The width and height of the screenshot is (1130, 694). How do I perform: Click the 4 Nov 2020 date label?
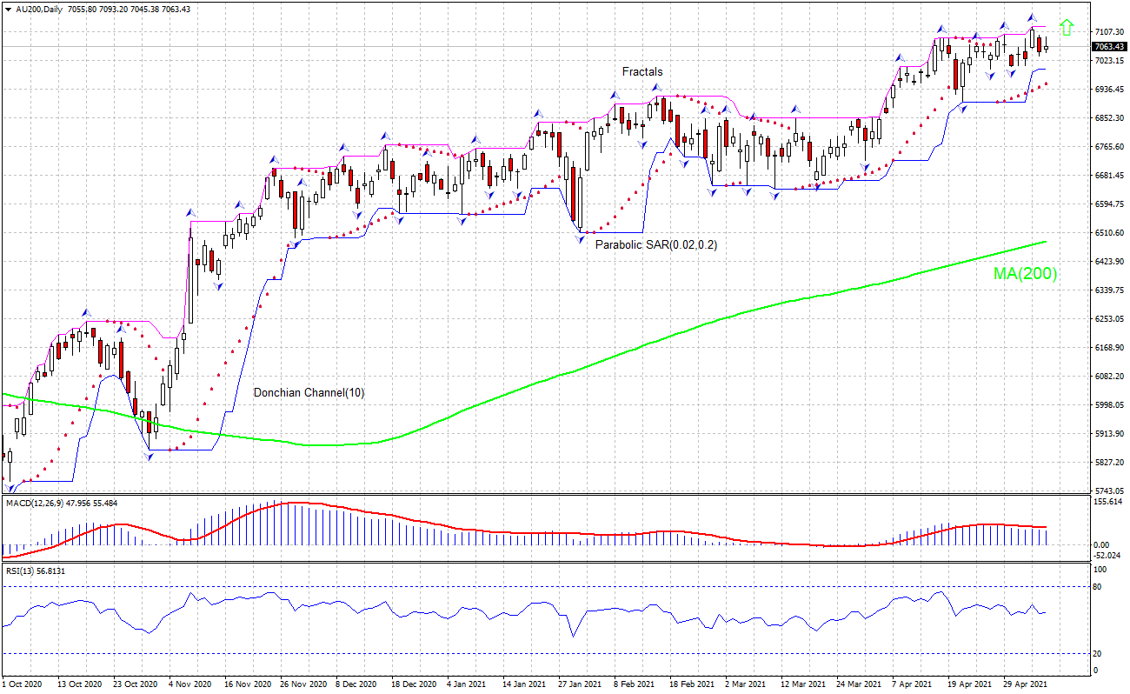(x=189, y=684)
